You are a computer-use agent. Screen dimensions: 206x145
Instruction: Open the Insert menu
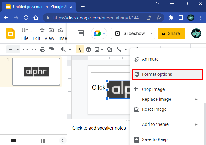click(62, 38)
